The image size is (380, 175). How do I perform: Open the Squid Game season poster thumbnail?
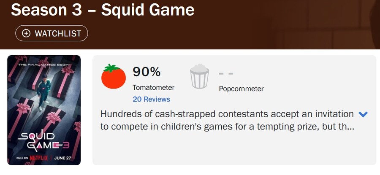44,110
